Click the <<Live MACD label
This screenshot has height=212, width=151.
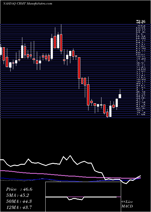127,204
